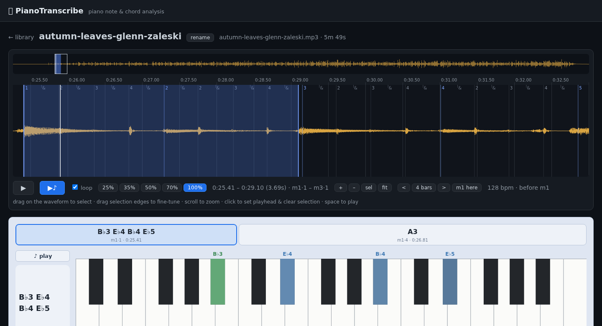Shift selection forward with the > button
602x326 pixels.
(444, 188)
